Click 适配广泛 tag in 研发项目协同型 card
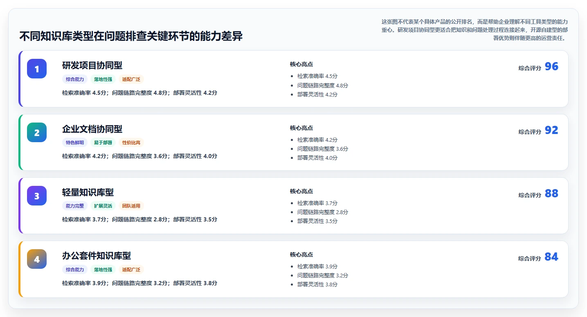 click(x=131, y=79)
